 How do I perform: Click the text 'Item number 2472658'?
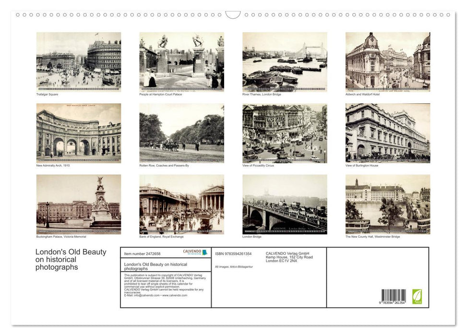[142, 253]
